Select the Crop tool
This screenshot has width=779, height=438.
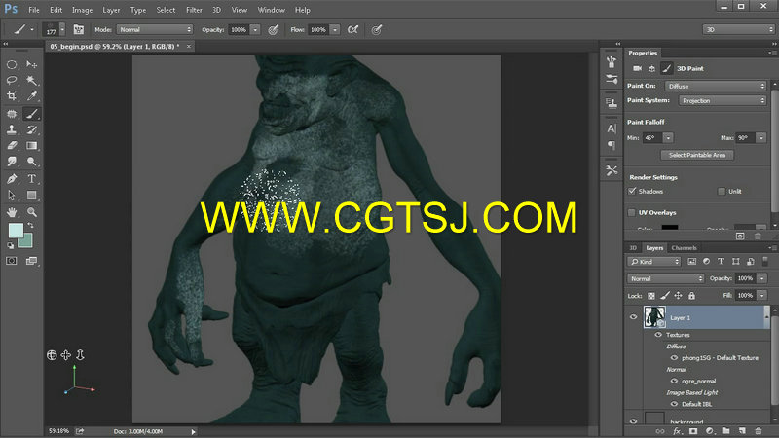coord(12,95)
